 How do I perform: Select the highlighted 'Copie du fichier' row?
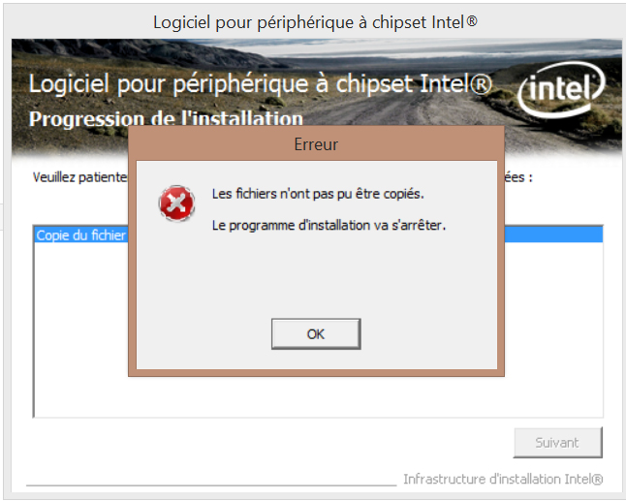click(x=81, y=235)
